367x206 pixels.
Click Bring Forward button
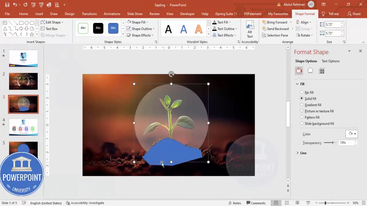click(274, 22)
